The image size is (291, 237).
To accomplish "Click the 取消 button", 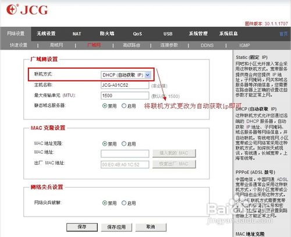I will (x=151, y=227).
